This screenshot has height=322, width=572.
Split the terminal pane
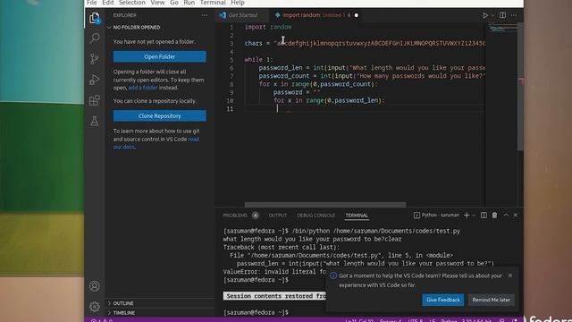coord(484,215)
